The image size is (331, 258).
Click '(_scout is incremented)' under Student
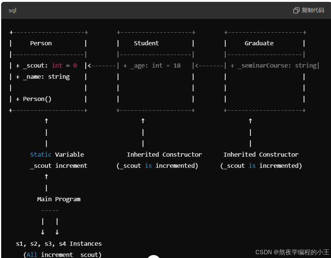pyautogui.click(x=157, y=166)
